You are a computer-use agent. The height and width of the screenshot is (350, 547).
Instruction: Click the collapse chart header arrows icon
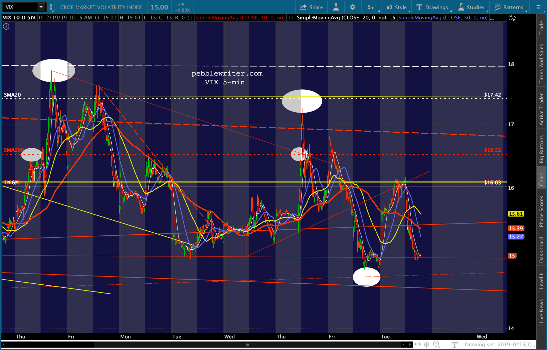(x=512, y=18)
